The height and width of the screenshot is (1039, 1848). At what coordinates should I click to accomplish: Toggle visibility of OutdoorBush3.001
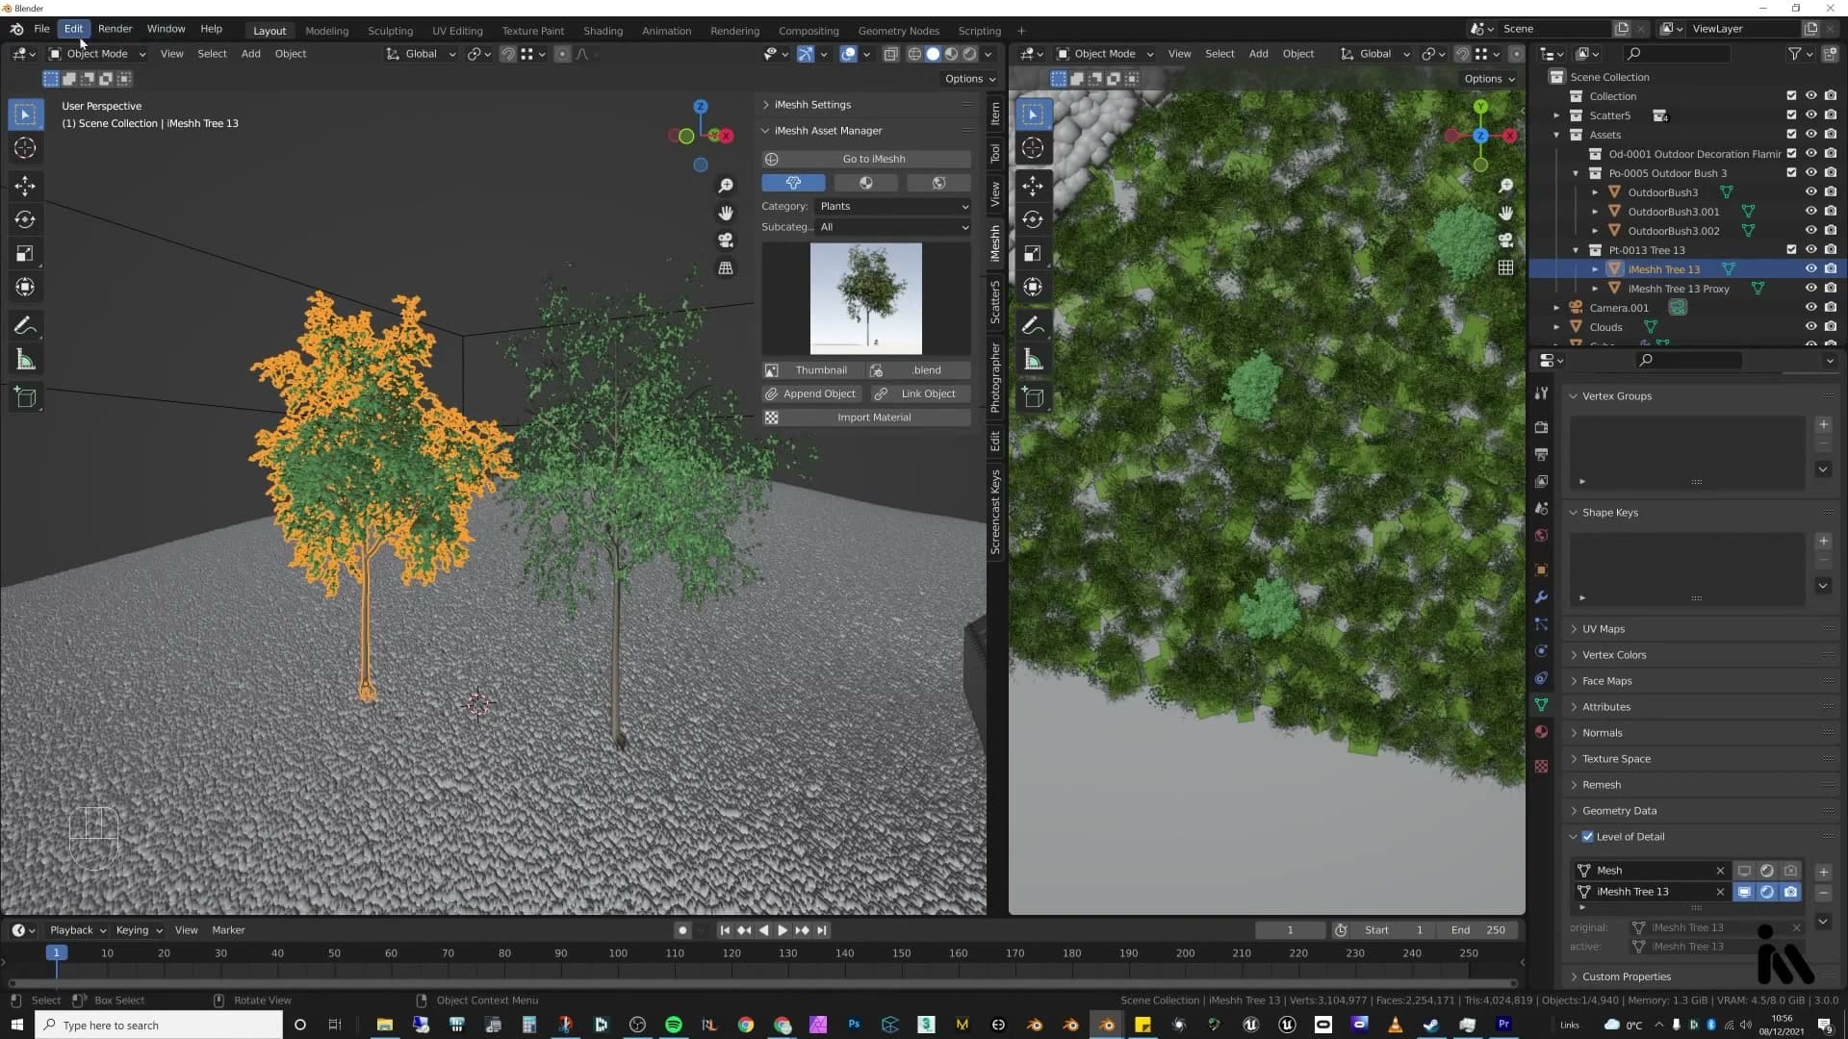click(x=1810, y=212)
